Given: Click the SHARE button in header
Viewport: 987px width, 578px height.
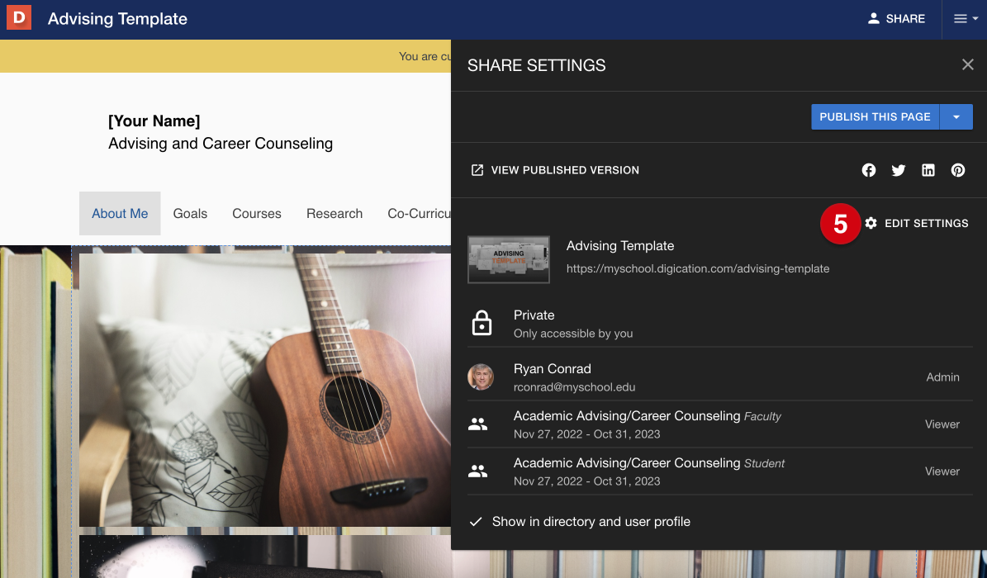Looking at the screenshot, I should [896, 19].
